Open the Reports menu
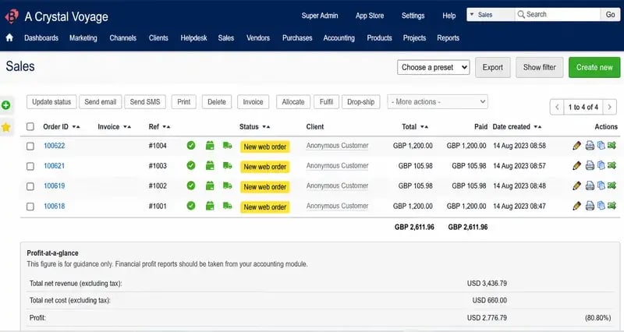Screen dimensions: 624x332 coord(448,37)
